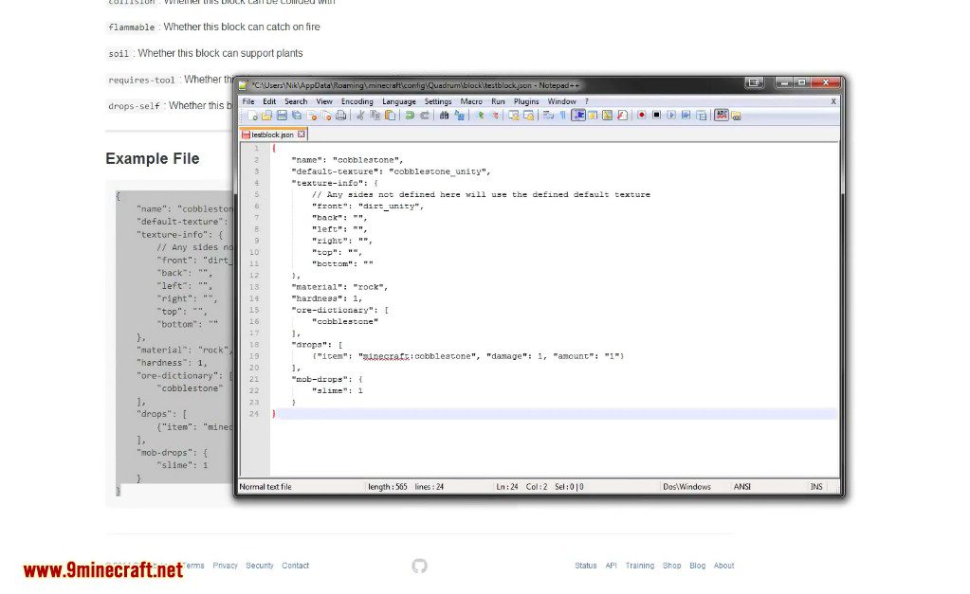
Task: Click the Dos\Windows line ending status entry
Action: pos(686,487)
